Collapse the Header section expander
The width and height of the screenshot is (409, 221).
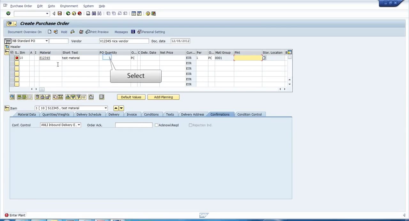coord(7,47)
